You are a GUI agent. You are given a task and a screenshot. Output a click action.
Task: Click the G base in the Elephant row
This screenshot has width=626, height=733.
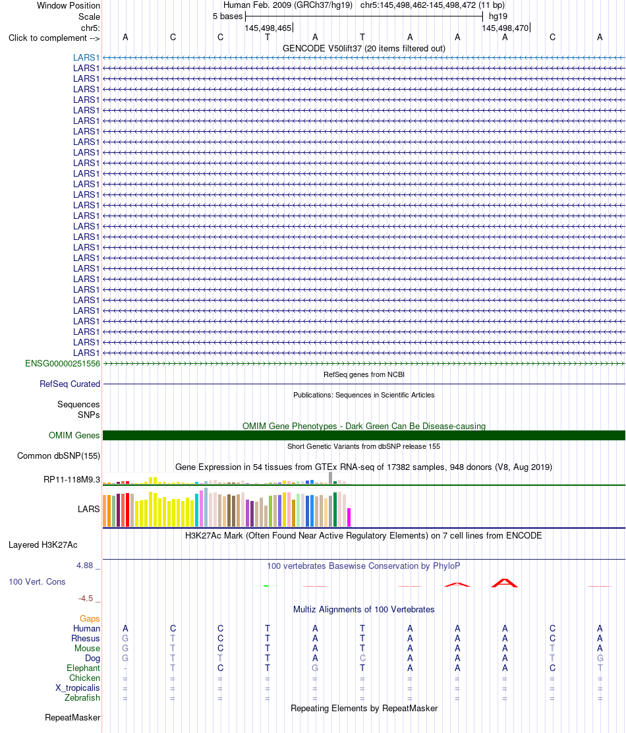tap(316, 668)
